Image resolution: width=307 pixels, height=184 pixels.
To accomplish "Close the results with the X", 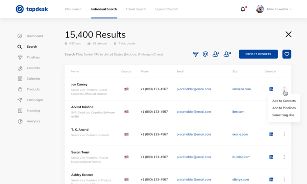I will [x=288, y=34].
